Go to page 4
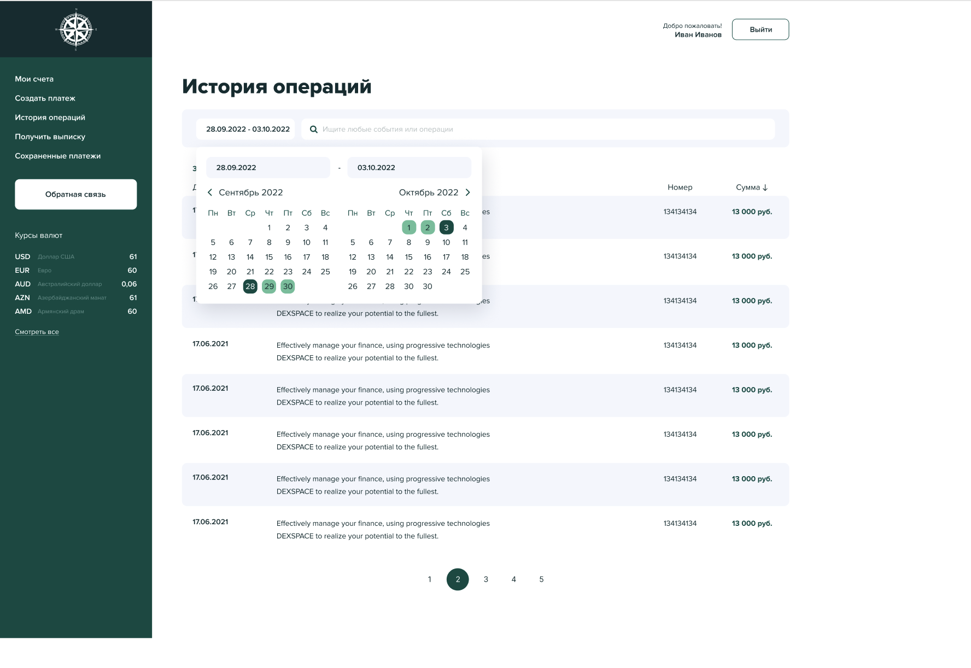Viewport: 971px width, 668px height. 514,579
